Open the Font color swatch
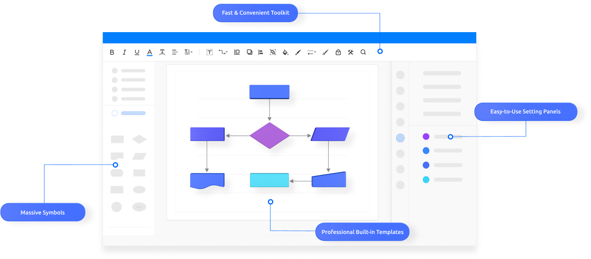 click(149, 52)
